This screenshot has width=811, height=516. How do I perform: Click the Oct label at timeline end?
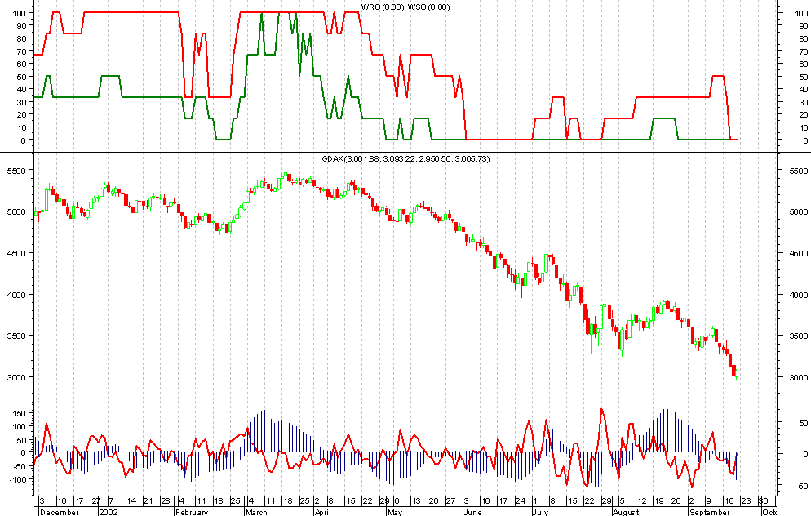(x=767, y=512)
